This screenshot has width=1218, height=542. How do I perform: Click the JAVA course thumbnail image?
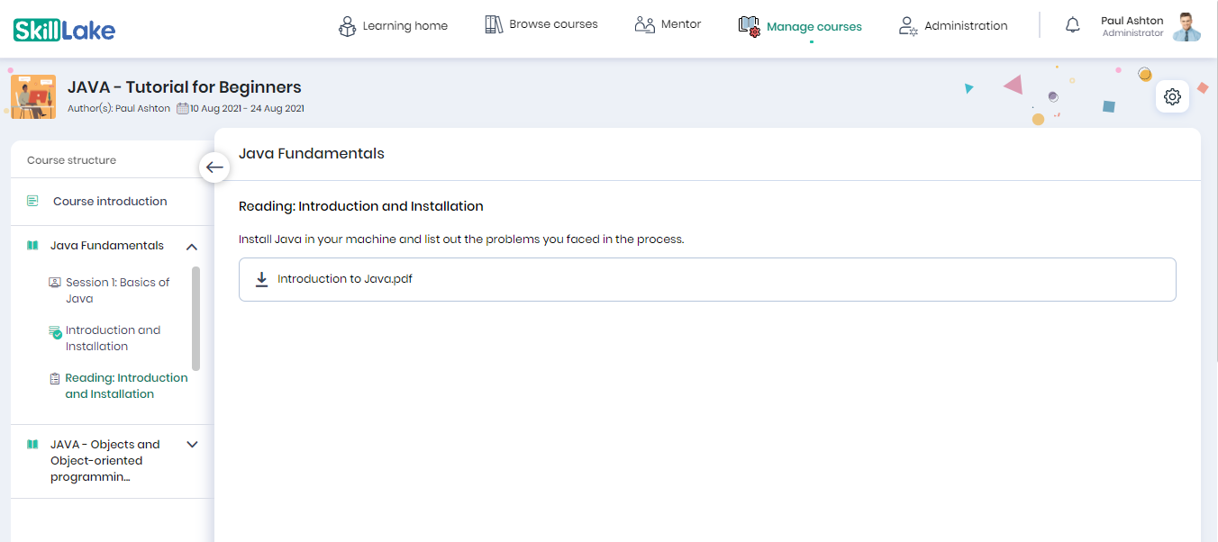[x=33, y=97]
